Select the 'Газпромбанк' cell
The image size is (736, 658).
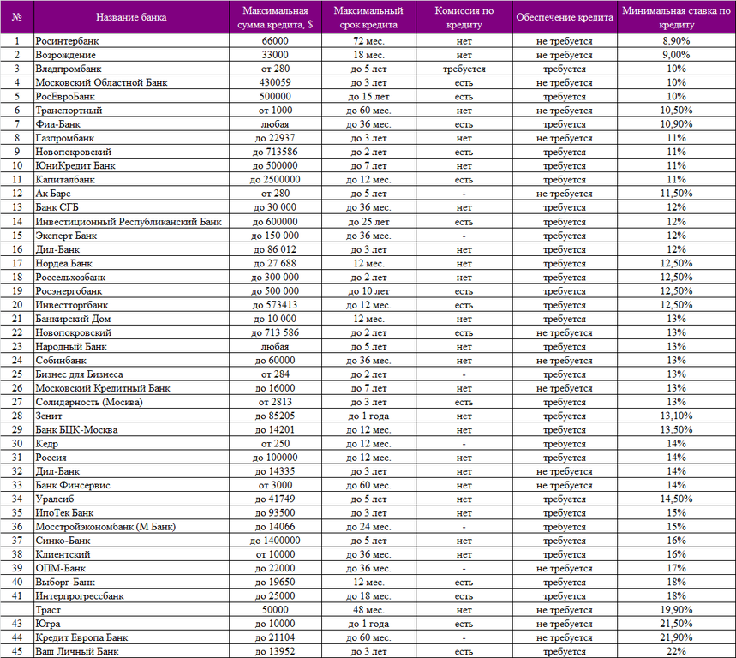pos(131,138)
